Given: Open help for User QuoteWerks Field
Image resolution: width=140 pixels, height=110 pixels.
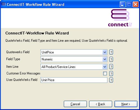Looking at the screenshot, I should (x=111, y=80).
